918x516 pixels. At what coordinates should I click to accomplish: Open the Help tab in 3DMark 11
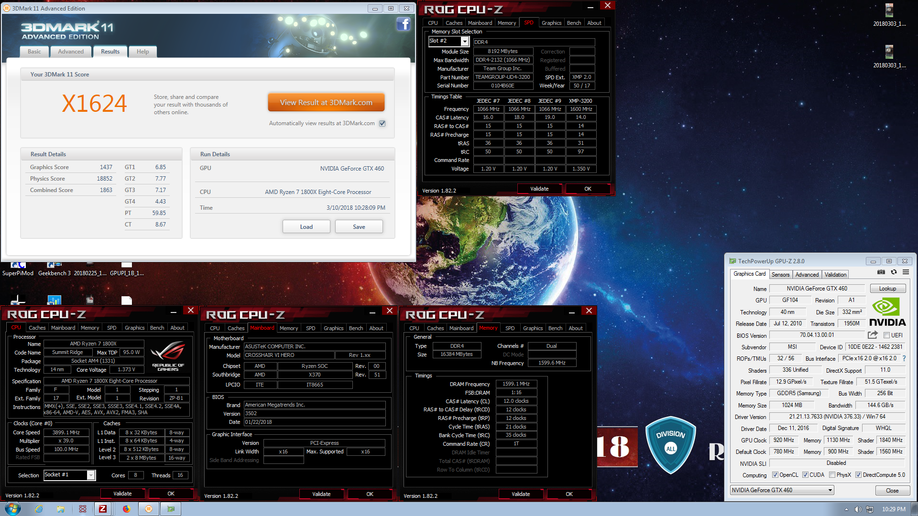(x=143, y=52)
